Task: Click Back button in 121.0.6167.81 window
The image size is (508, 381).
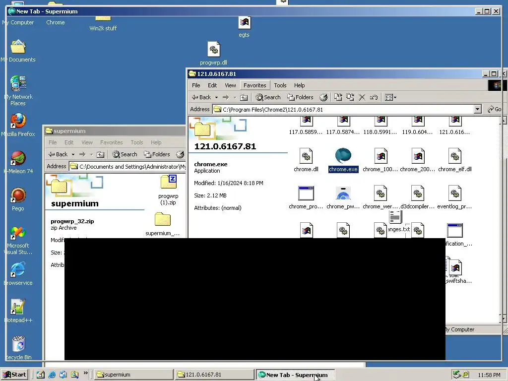Action: [201, 97]
